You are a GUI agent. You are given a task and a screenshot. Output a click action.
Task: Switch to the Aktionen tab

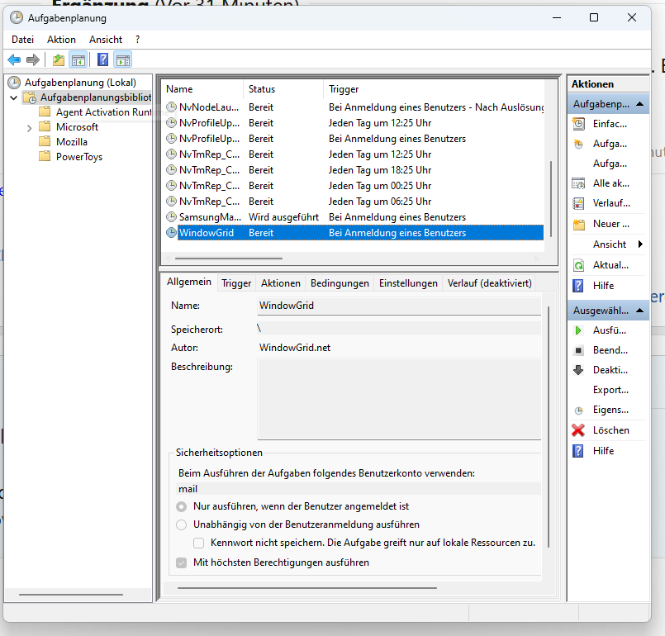point(280,283)
